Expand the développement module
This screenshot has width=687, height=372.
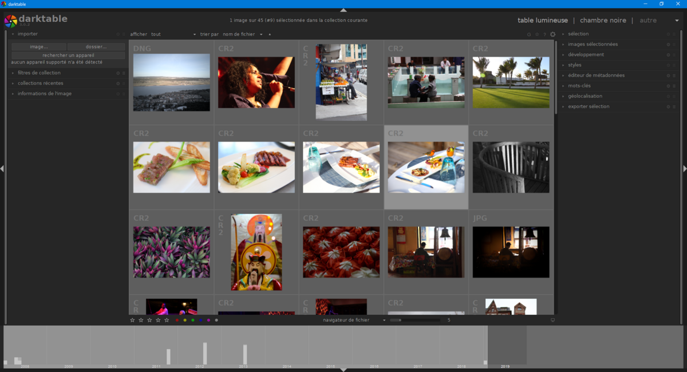click(563, 55)
